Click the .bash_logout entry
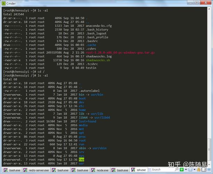 click(x=96, y=33)
